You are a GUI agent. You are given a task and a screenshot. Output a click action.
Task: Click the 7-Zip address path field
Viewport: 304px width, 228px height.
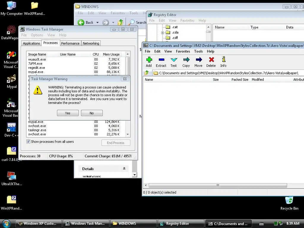(x=228, y=73)
